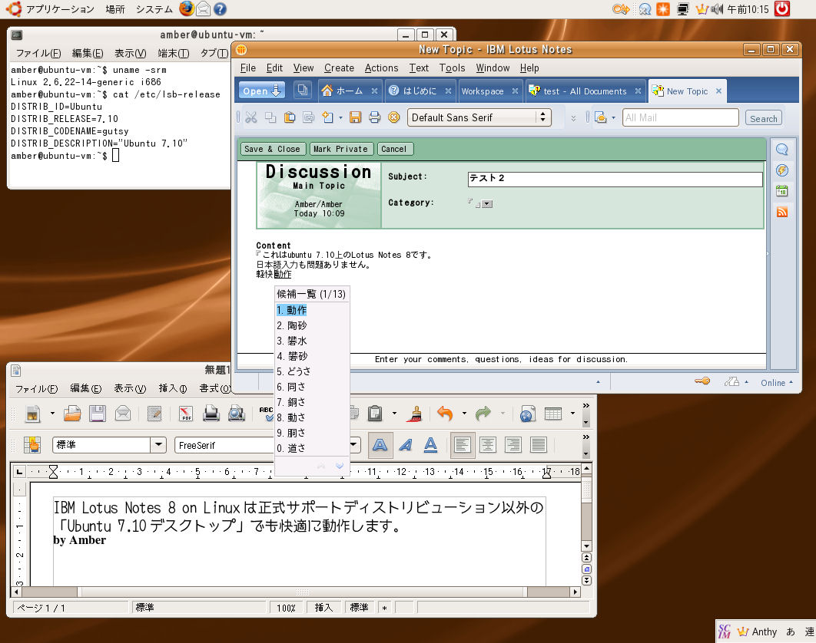Expand the Online status menu in Notes
Viewport: 816px width, 643px height.
pos(777,383)
